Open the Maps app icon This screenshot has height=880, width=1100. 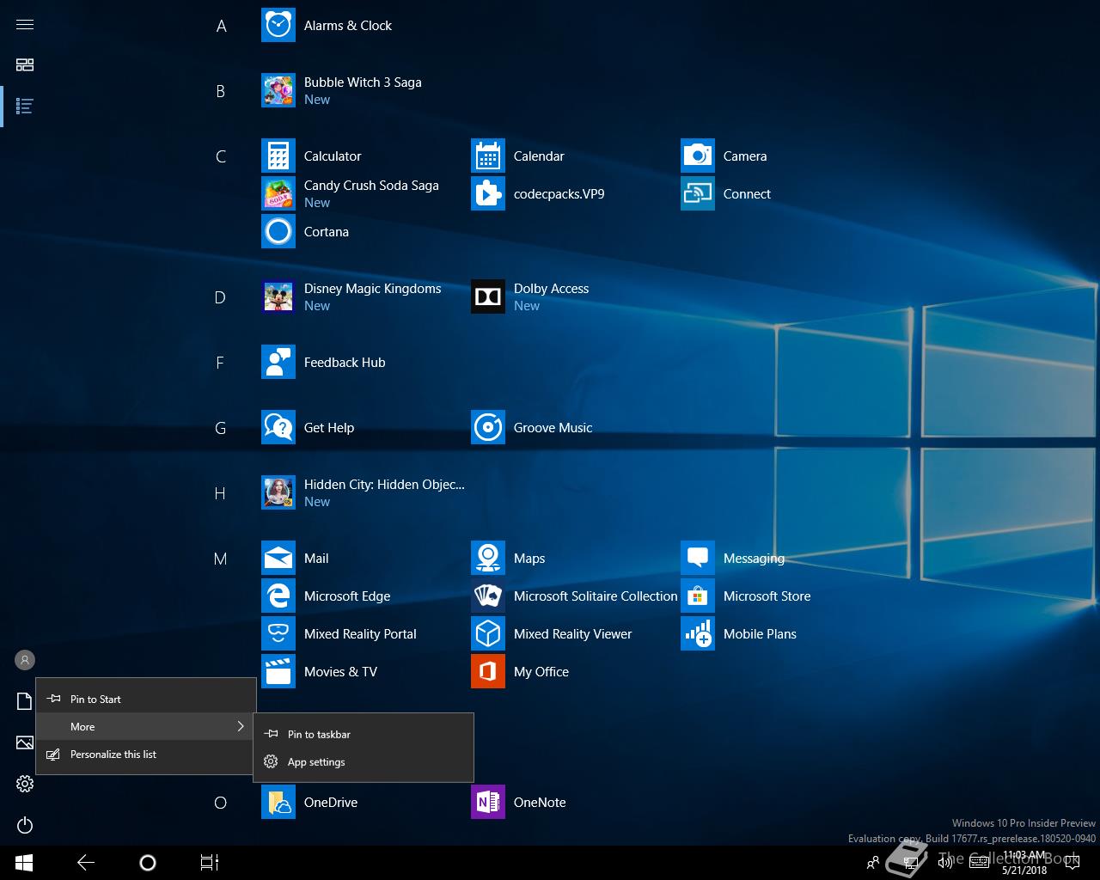click(488, 558)
